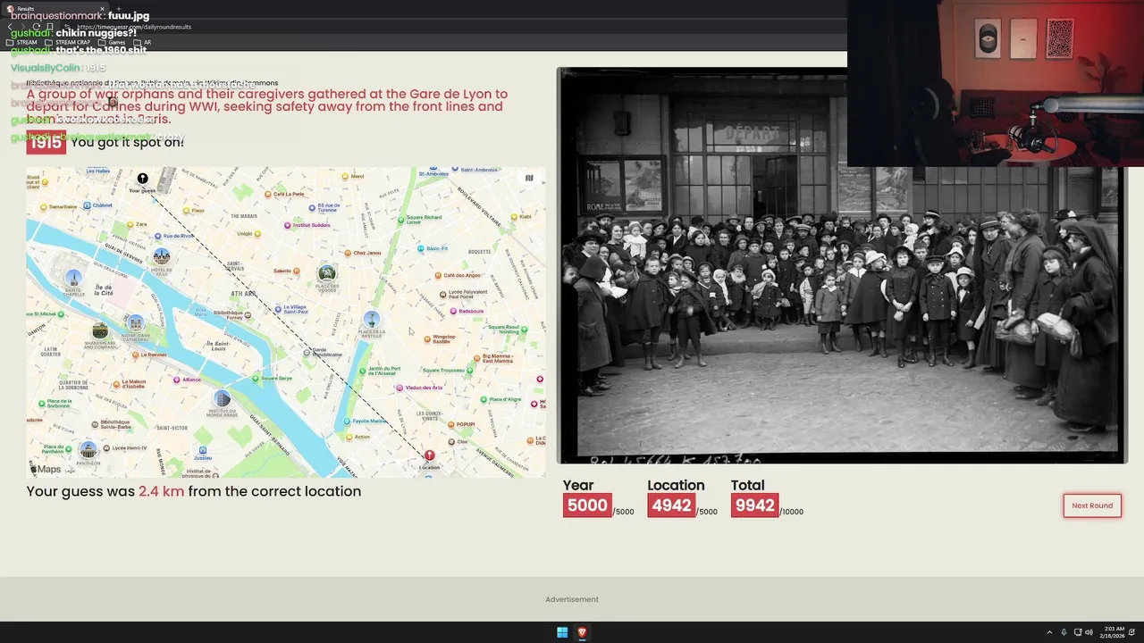Click the Alliance map marker

point(177,380)
